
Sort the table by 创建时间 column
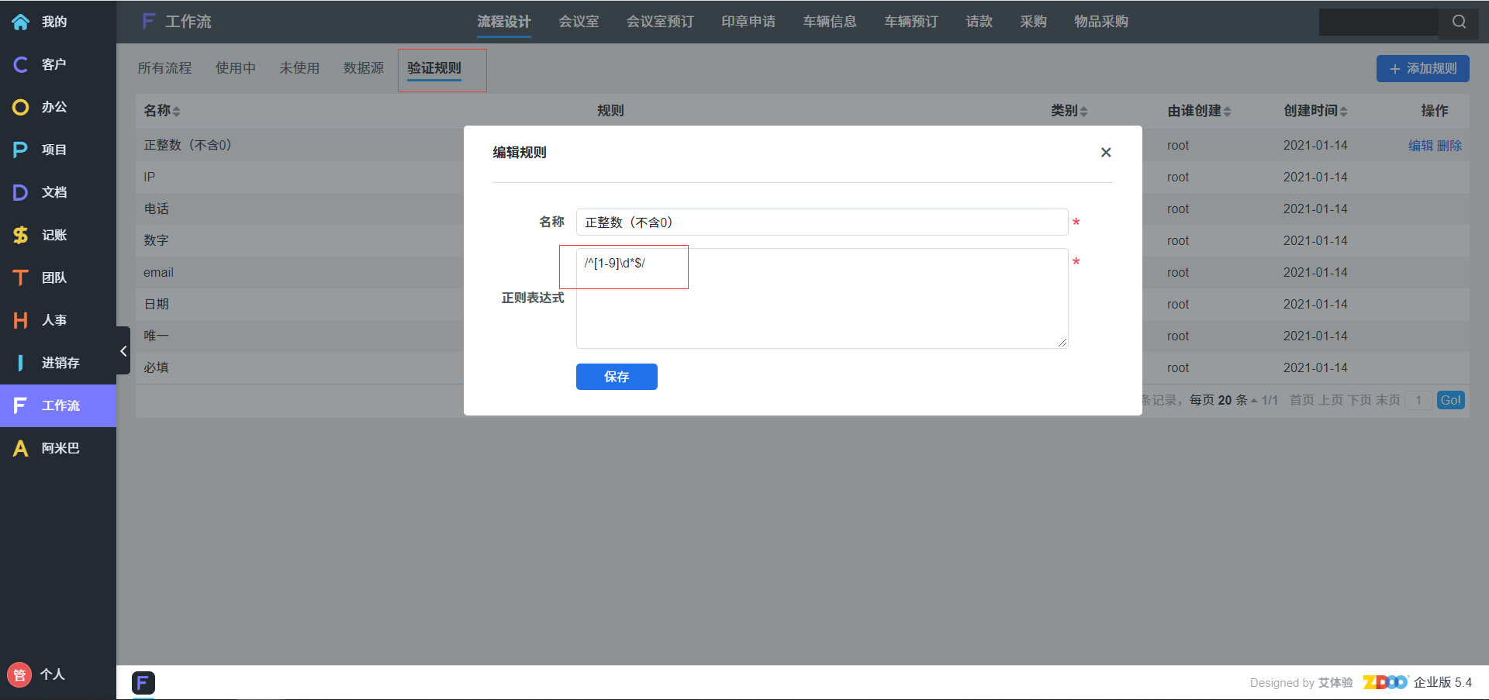point(1315,111)
